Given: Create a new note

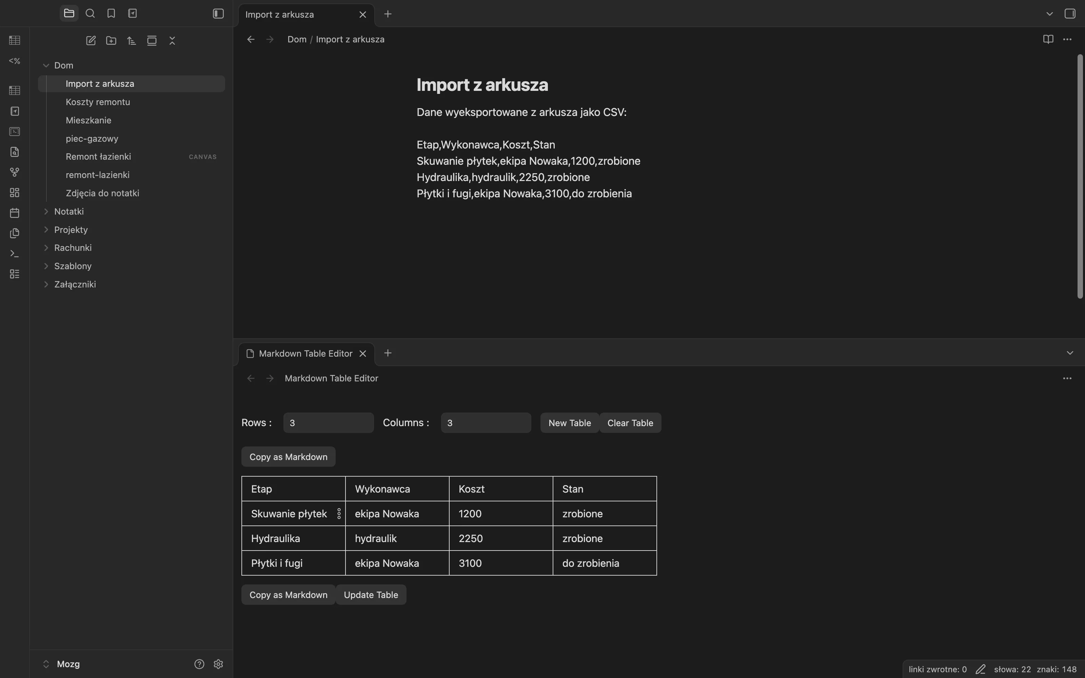Looking at the screenshot, I should (91, 41).
